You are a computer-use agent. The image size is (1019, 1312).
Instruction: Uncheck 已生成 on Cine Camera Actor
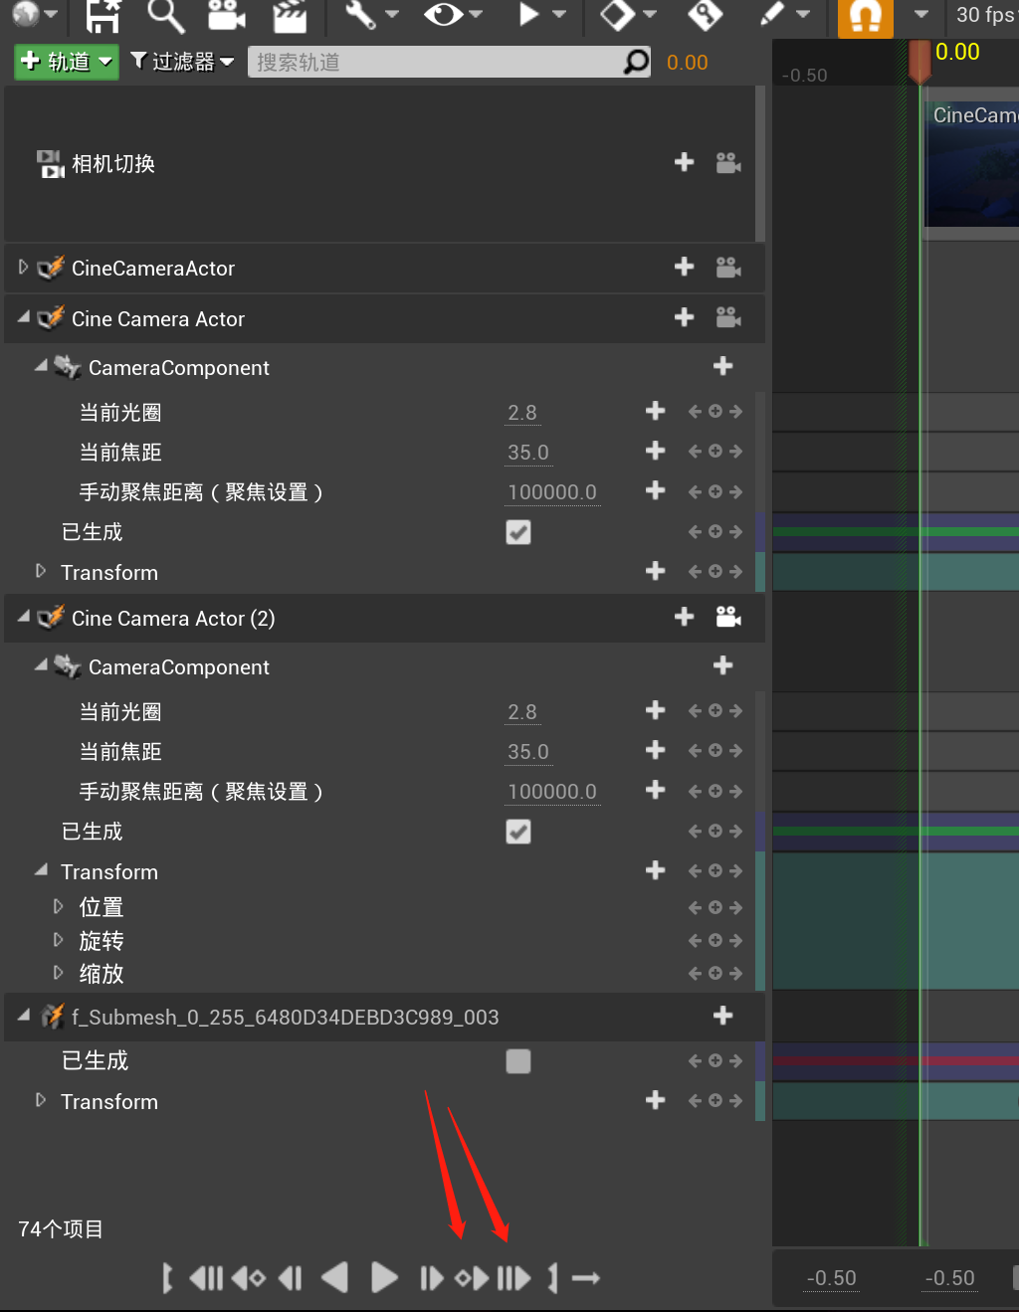click(517, 532)
